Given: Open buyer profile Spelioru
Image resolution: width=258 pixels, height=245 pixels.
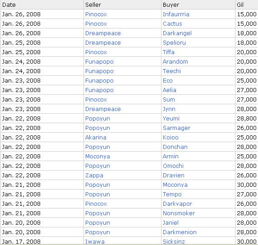Looking at the screenshot, I should tap(174, 43).
